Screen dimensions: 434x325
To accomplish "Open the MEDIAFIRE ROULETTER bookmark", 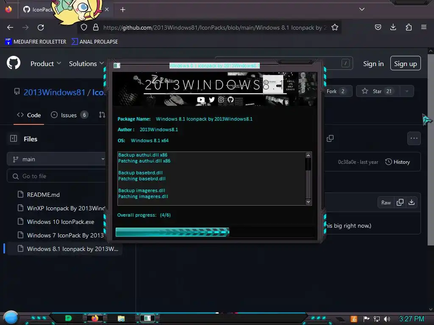I will 36,42.
